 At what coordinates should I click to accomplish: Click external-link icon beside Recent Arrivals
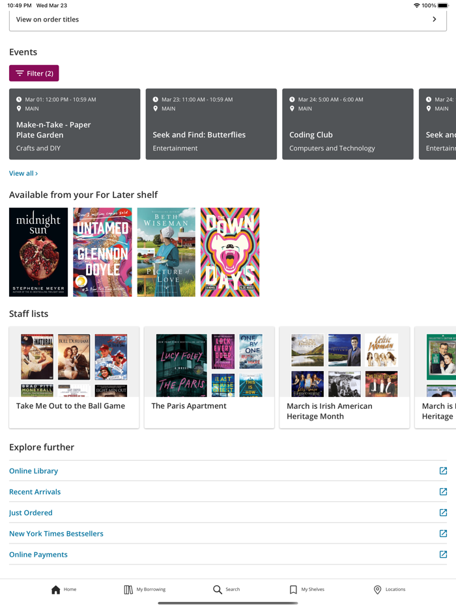point(443,491)
